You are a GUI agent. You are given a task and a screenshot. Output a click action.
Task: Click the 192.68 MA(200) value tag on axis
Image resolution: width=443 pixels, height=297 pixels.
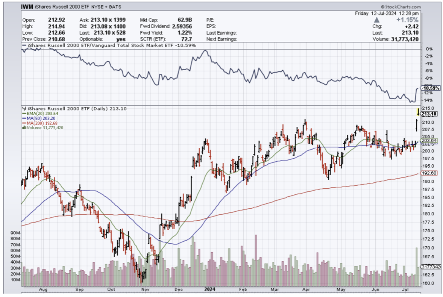(428, 173)
